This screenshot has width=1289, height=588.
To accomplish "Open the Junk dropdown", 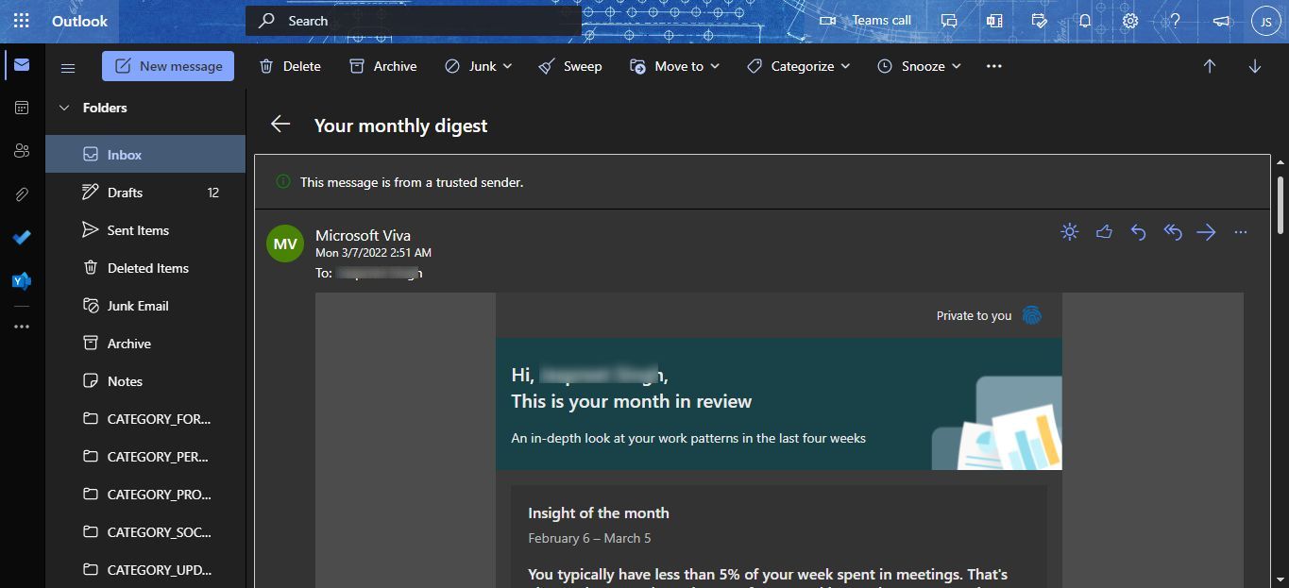I will click(x=478, y=66).
